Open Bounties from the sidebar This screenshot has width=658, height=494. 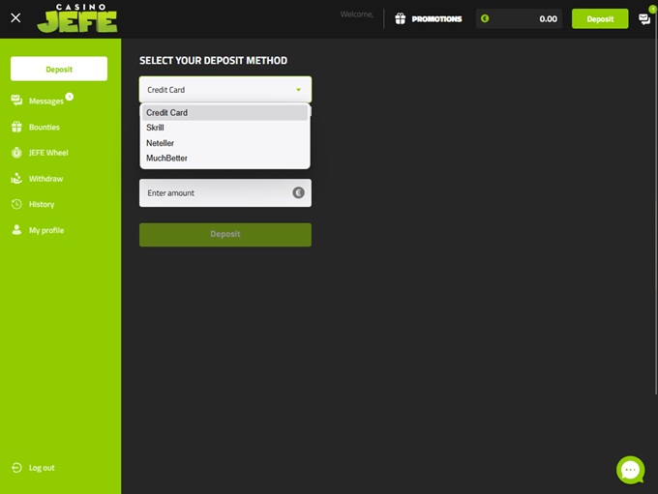[44, 127]
